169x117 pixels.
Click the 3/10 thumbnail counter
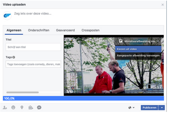(70, 92)
